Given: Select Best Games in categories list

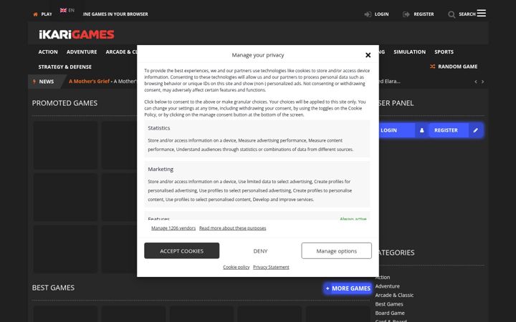Looking at the screenshot, I should point(389,304).
